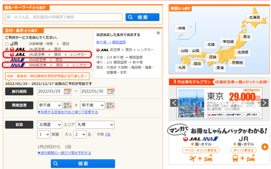Image resolution: width=271 pixels, height=169 pixels.
Task: Open the area 札幌 dropdown
Action: (x=95, y=124)
